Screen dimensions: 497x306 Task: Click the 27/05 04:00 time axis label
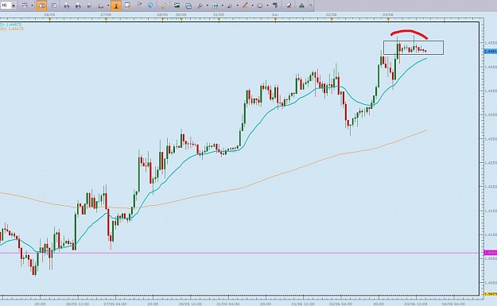point(115,304)
